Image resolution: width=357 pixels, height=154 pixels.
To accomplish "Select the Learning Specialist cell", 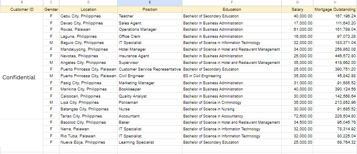I will pos(150,142).
